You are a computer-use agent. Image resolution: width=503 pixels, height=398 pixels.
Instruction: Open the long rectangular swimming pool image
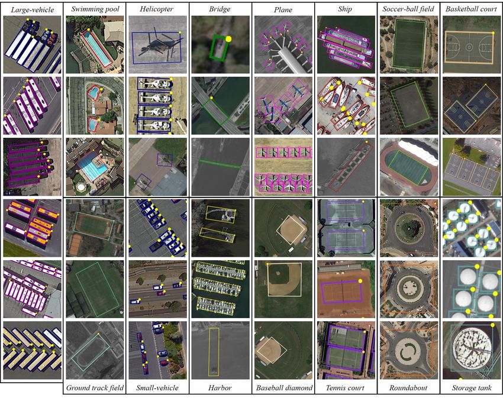click(95, 44)
